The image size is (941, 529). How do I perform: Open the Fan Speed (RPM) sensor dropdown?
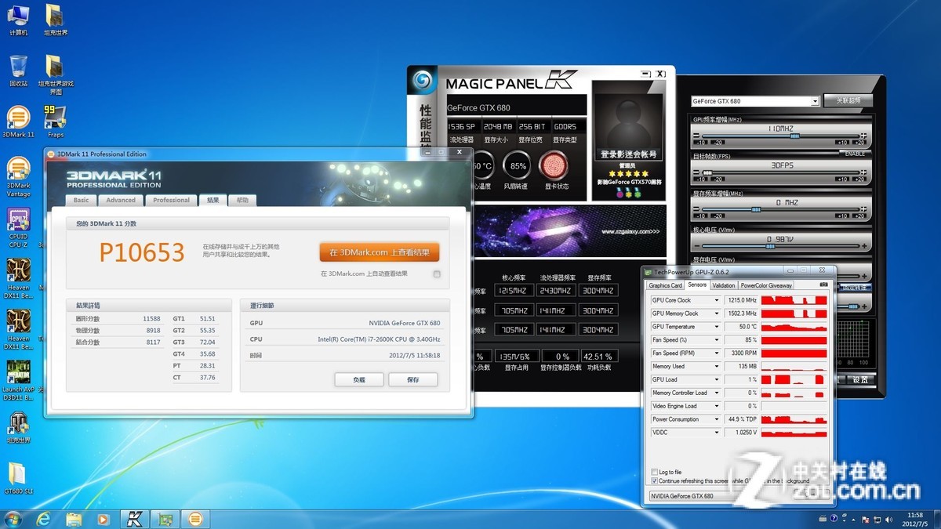point(716,353)
